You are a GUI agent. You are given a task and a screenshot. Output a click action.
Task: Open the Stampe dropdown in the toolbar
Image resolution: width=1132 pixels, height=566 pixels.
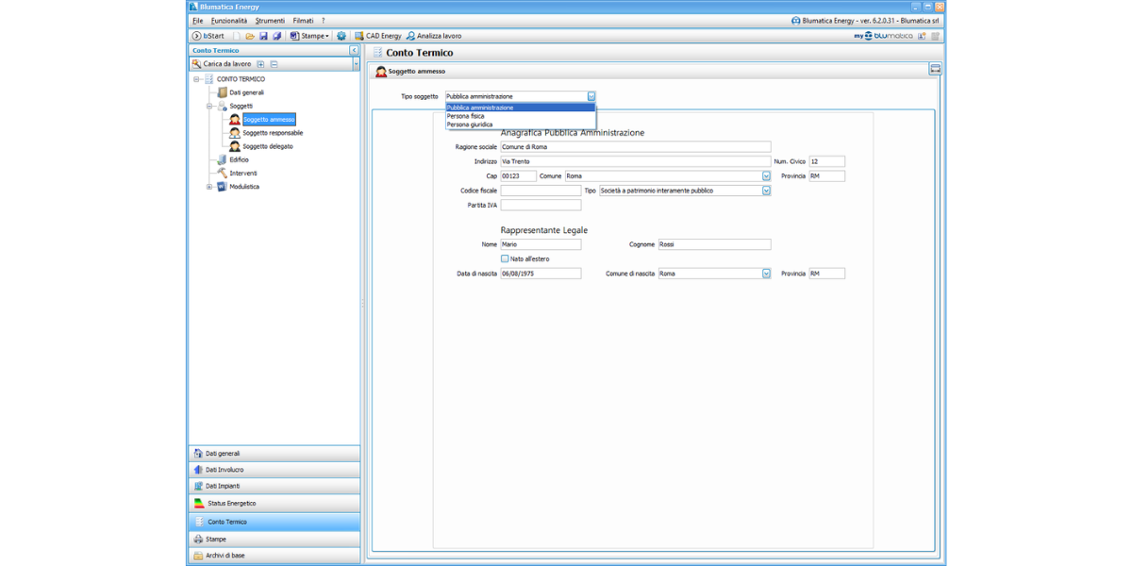(309, 36)
